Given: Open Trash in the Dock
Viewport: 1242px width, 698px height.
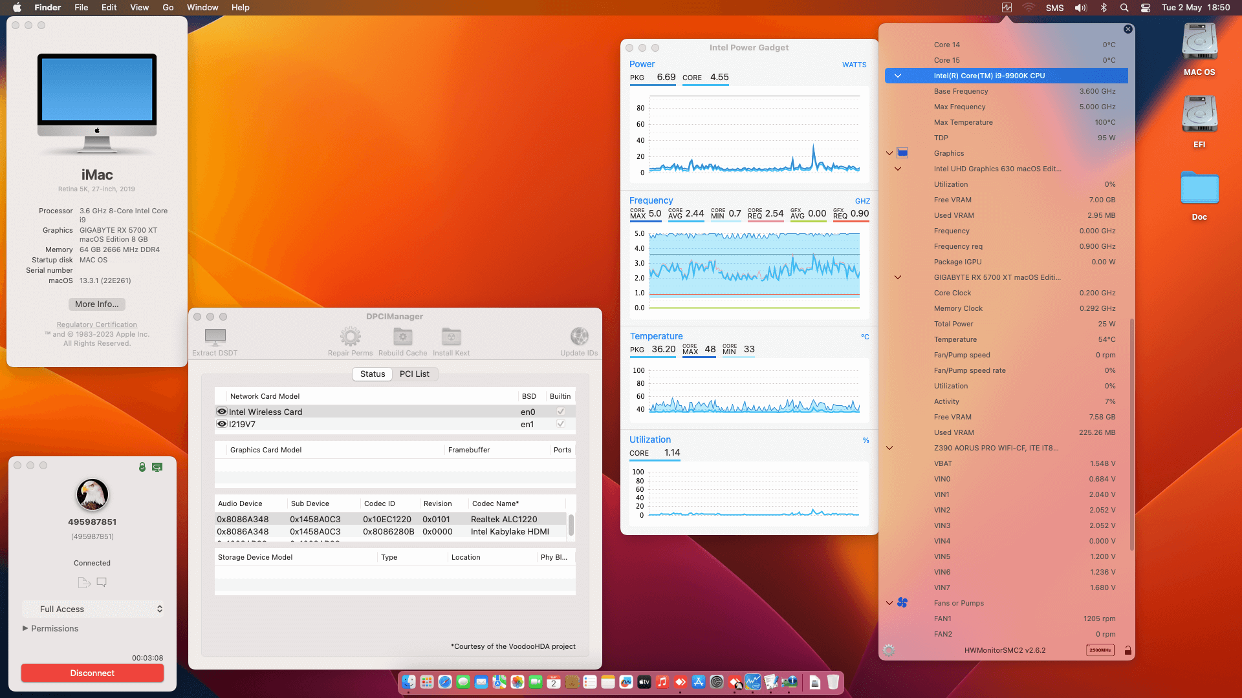Looking at the screenshot, I should point(833,682).
